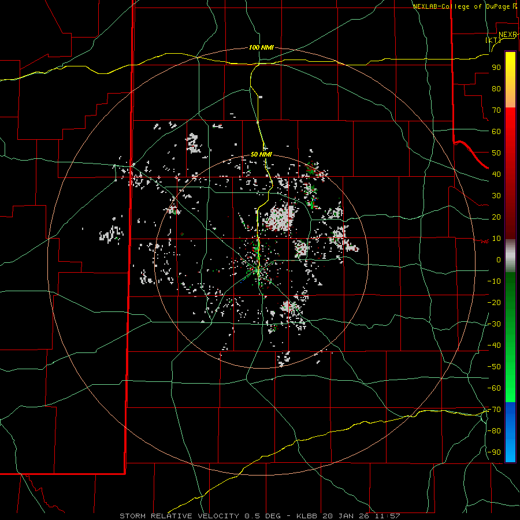Click the -10 value on the velocity scale
Image resolution: width=520 pixels, height=520 pixels.
pos(494,281)
